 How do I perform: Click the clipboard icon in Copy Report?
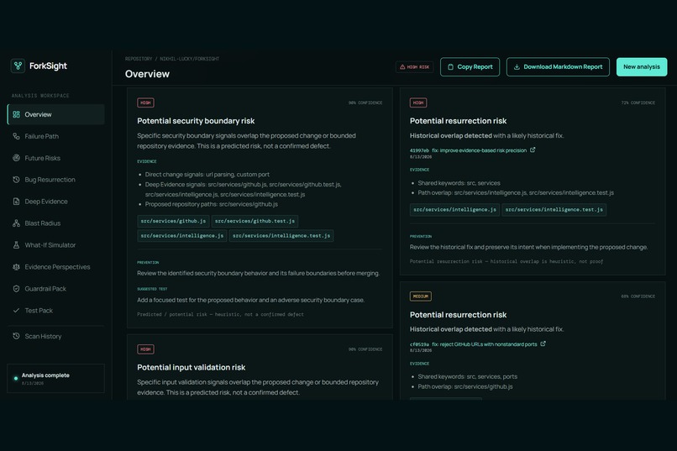451,67
